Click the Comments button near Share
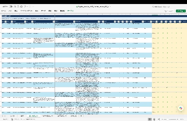 point(169,11)
